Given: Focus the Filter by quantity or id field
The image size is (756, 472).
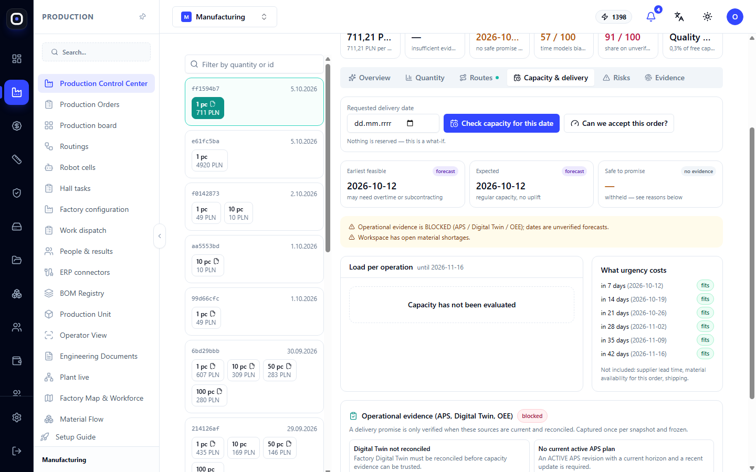Looking at the screenshot, I should [x=254, y=64].
